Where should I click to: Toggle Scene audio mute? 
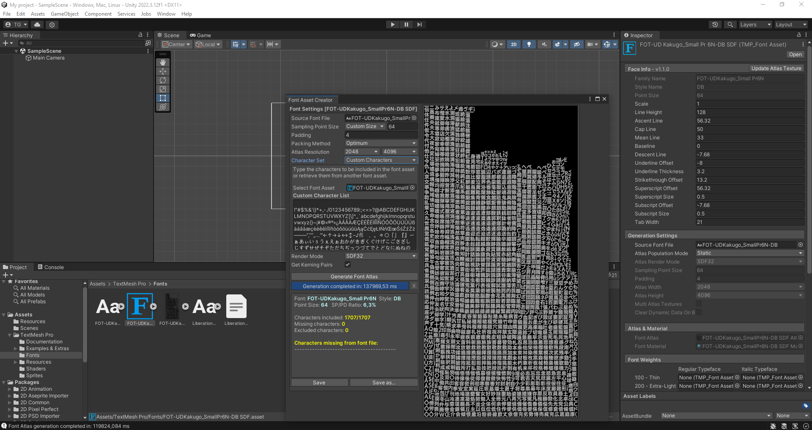pos(544,44)
